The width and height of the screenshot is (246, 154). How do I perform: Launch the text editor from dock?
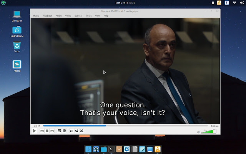coord(142,149)
